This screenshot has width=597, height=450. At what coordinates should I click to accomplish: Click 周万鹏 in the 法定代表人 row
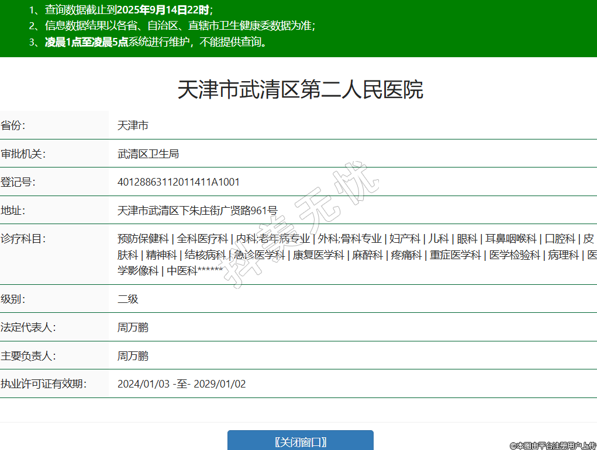(133, 327)
